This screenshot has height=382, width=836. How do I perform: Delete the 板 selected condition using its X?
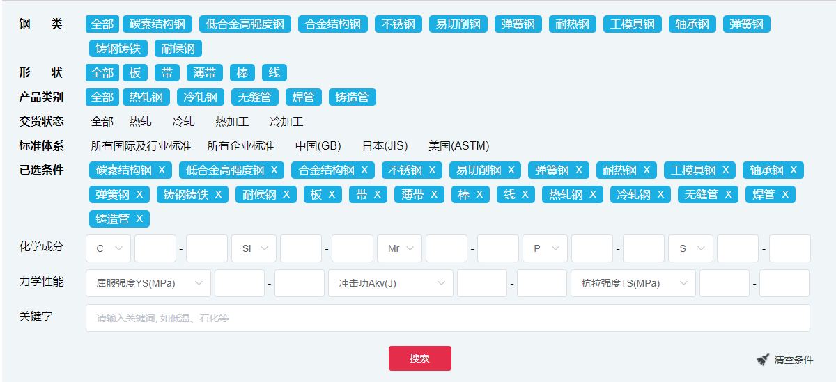pos(332,195)
